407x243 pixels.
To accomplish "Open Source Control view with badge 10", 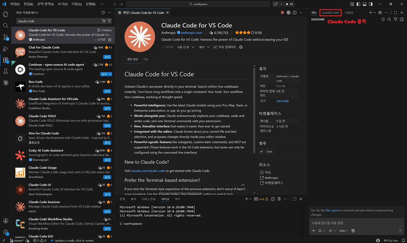I will point(5,37).
